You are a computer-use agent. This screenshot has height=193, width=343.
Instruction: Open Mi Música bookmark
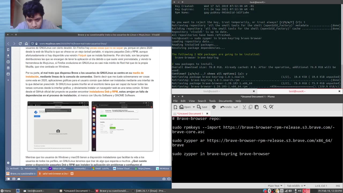162,169
